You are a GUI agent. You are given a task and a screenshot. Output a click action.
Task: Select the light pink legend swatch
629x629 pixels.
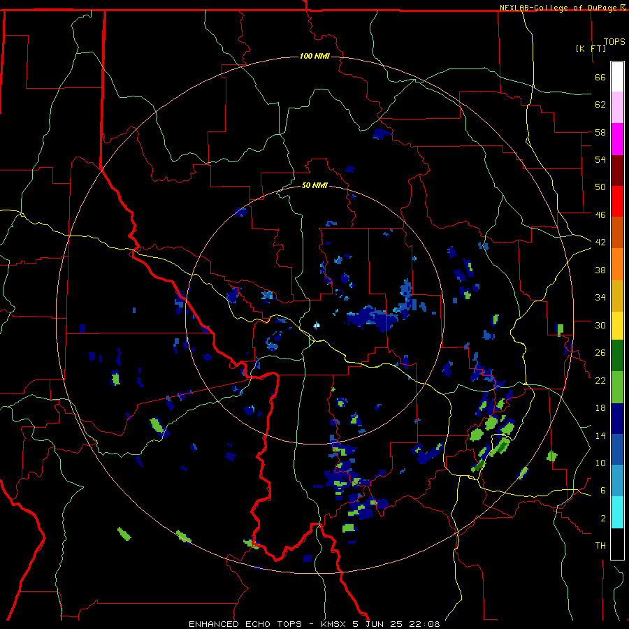[x=617, y=108]
